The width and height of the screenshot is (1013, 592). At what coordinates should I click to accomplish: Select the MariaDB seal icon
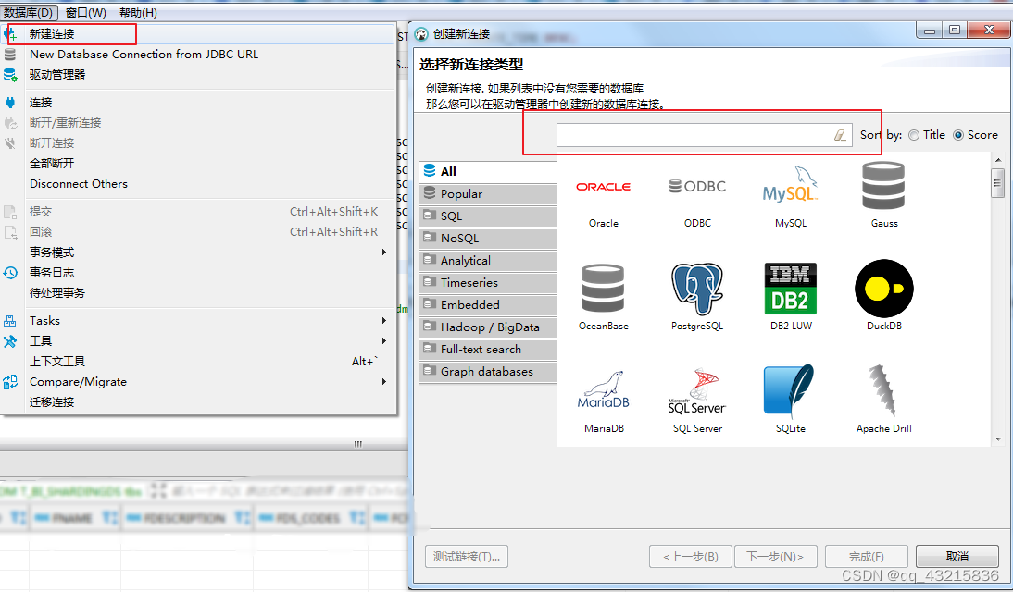(x=604, y=390)
